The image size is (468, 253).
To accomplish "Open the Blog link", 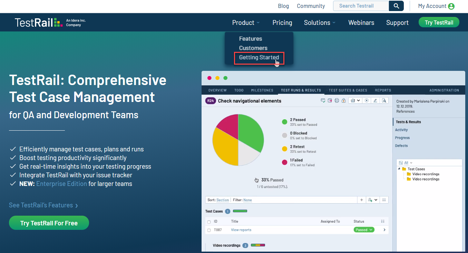I will [283, 6].
